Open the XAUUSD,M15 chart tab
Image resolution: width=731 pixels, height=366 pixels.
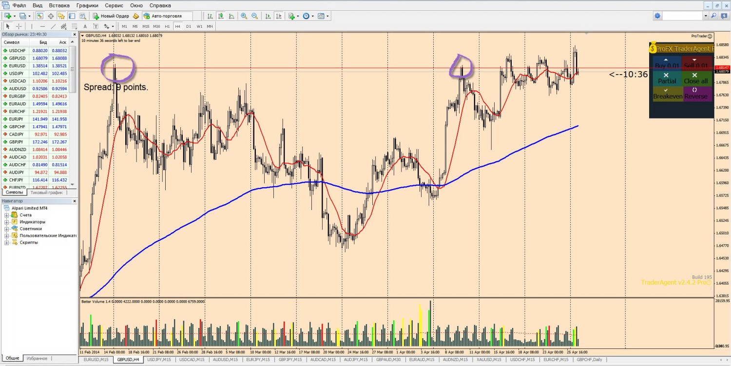pyautogui.click(x=489, y=360)
